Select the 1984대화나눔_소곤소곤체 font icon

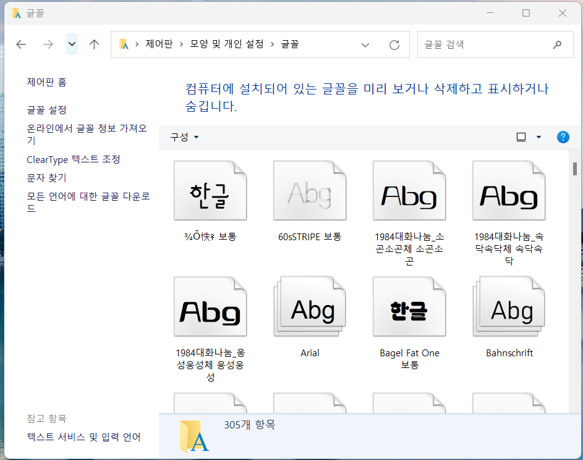[x=409, y=190]
